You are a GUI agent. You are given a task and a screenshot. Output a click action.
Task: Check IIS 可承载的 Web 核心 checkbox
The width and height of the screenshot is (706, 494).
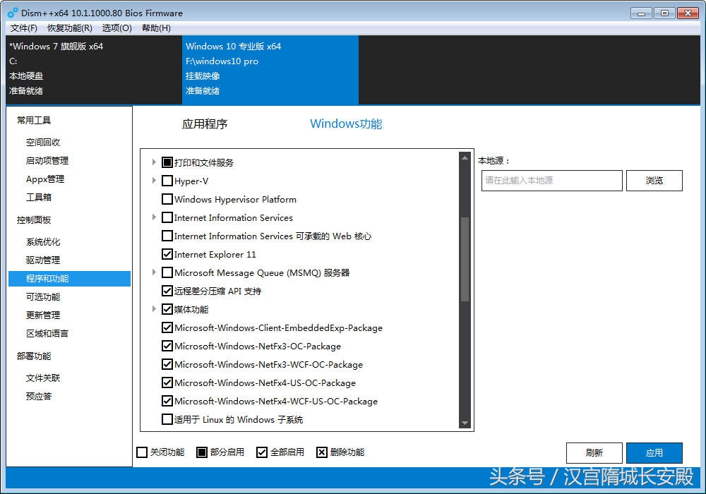167,236
